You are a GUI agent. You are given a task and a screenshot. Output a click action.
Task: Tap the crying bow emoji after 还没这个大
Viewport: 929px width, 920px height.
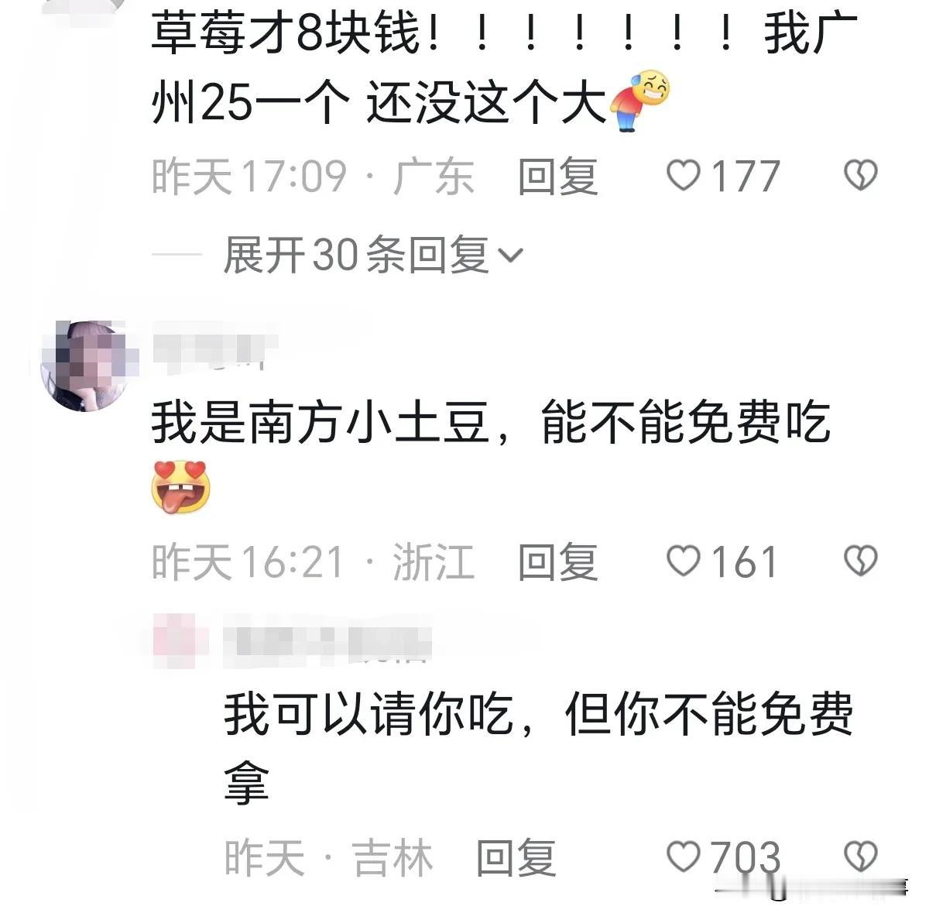point(641,101)
